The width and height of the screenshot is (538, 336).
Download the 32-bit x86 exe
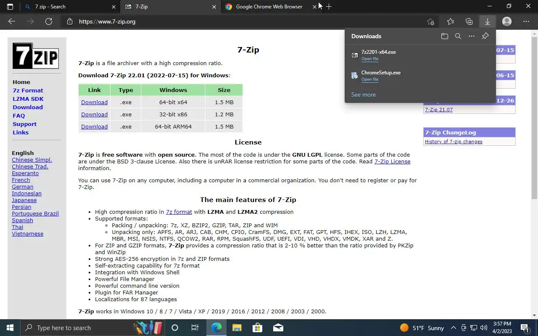coord(94,114)
